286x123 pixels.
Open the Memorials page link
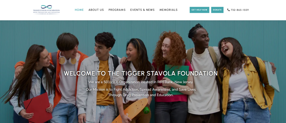[168, 10]
